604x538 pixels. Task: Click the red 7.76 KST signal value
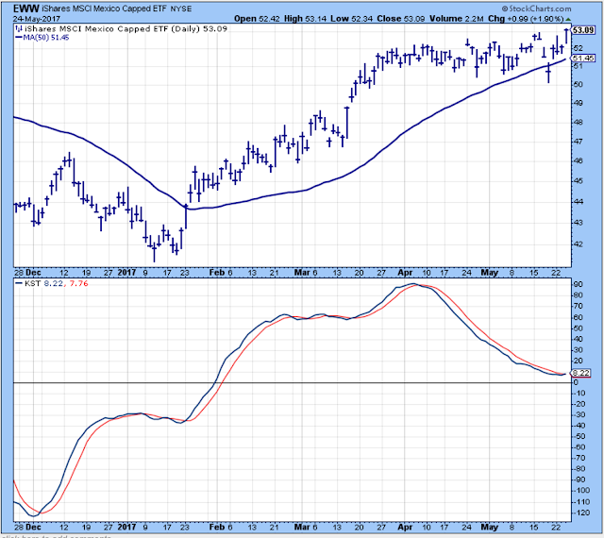[x=78, y=283]
